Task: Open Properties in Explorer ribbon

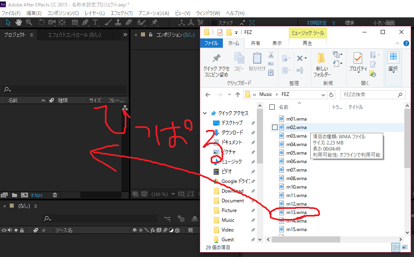Action: (x=358, y=62)
